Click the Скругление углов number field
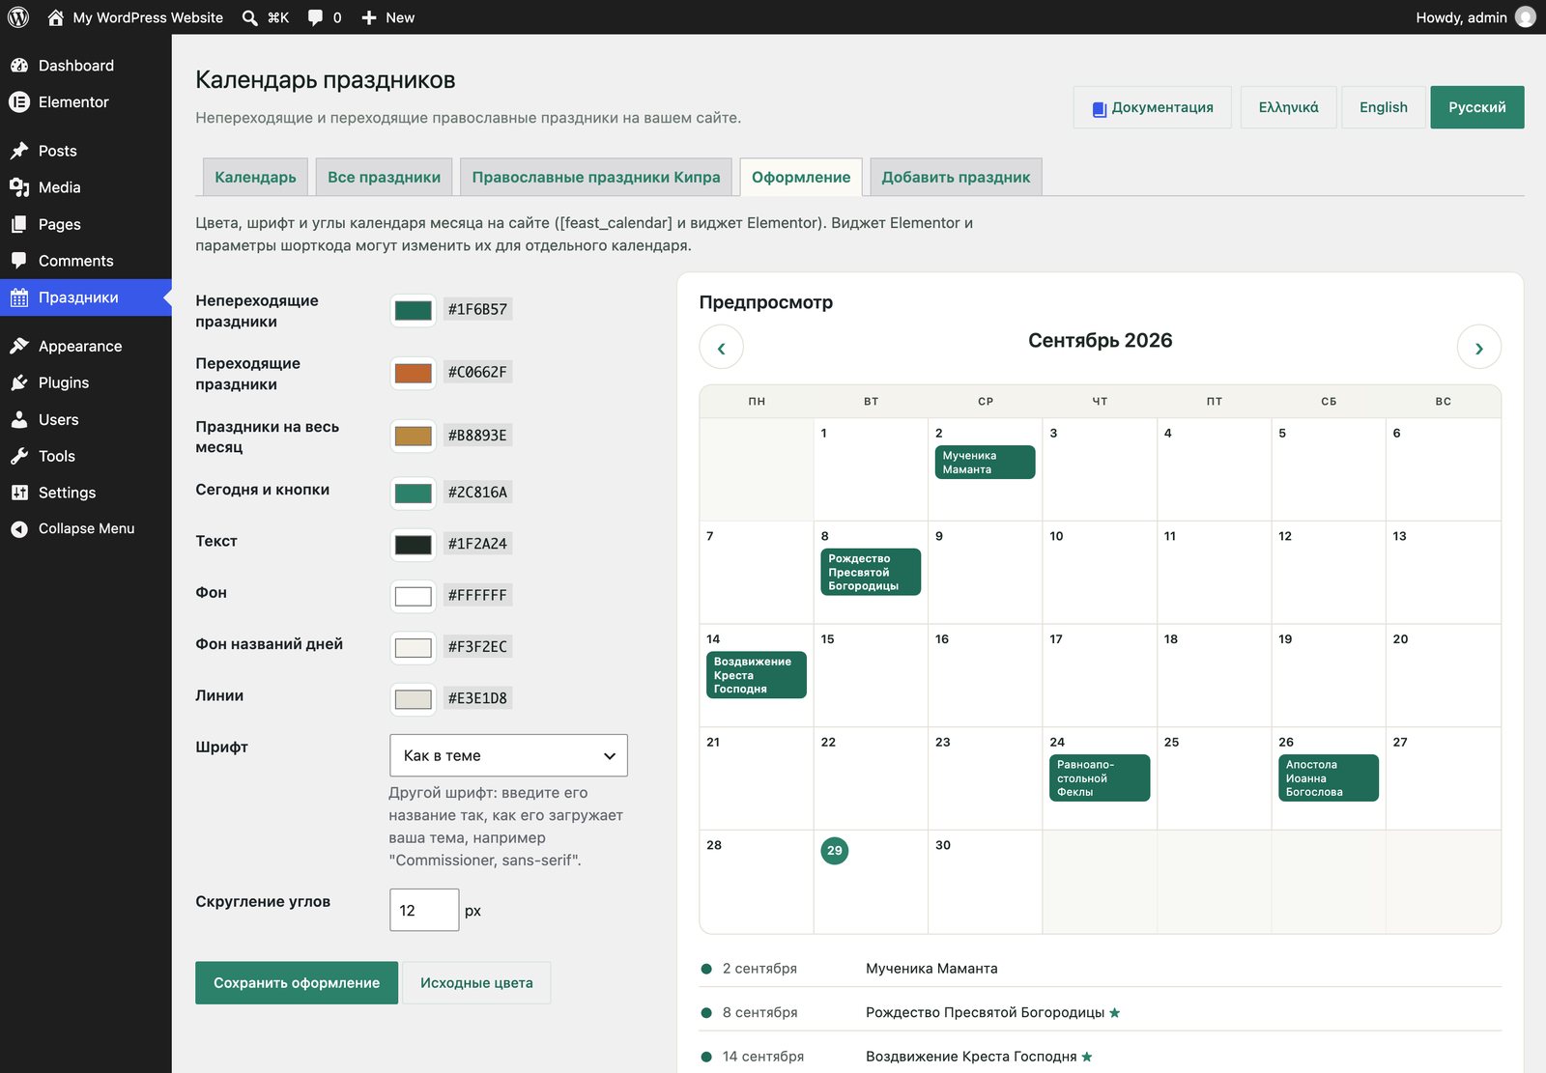 coord(424,910)
